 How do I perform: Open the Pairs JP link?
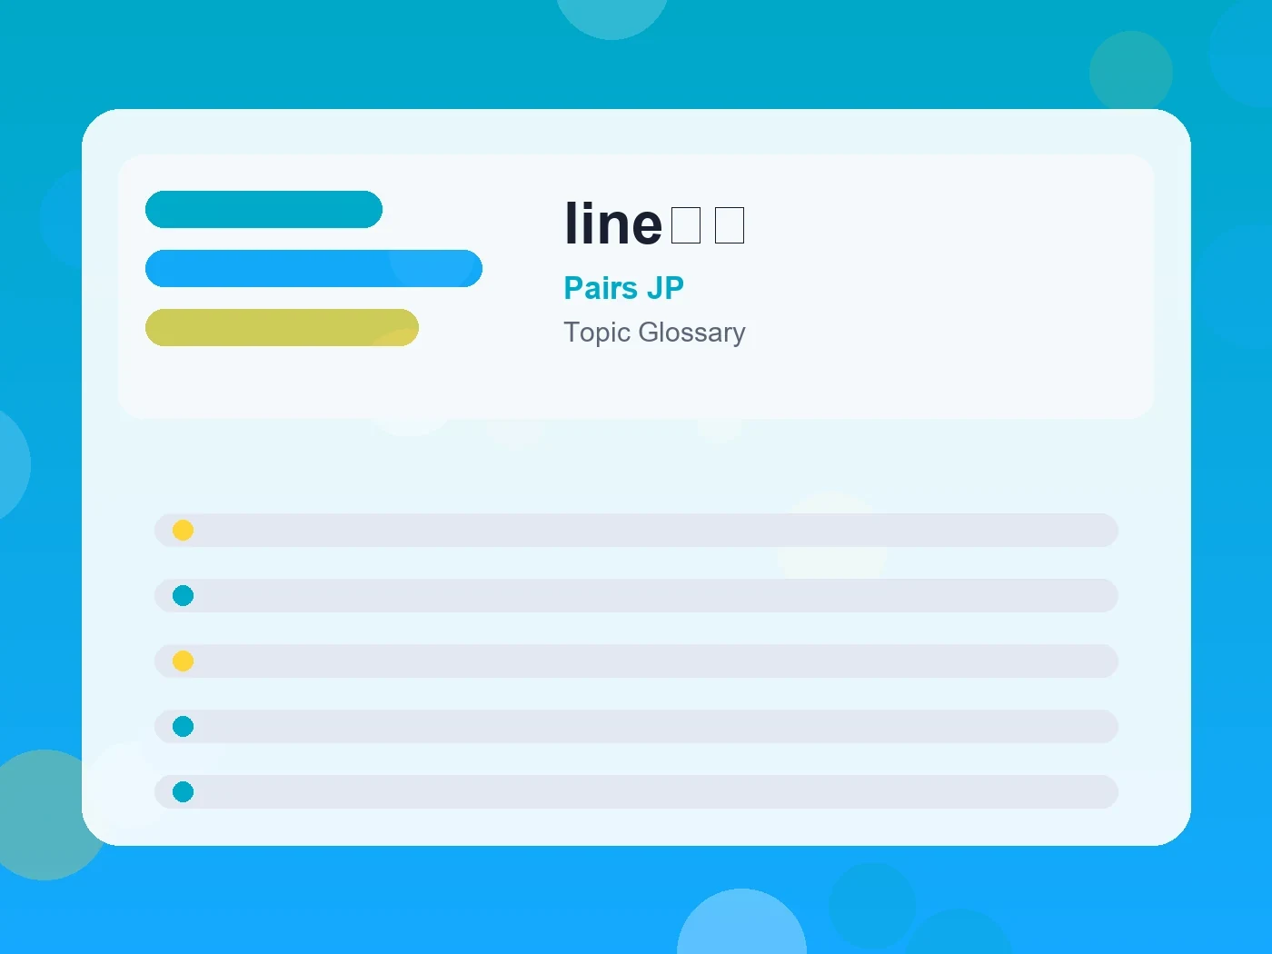click(623, 288)
